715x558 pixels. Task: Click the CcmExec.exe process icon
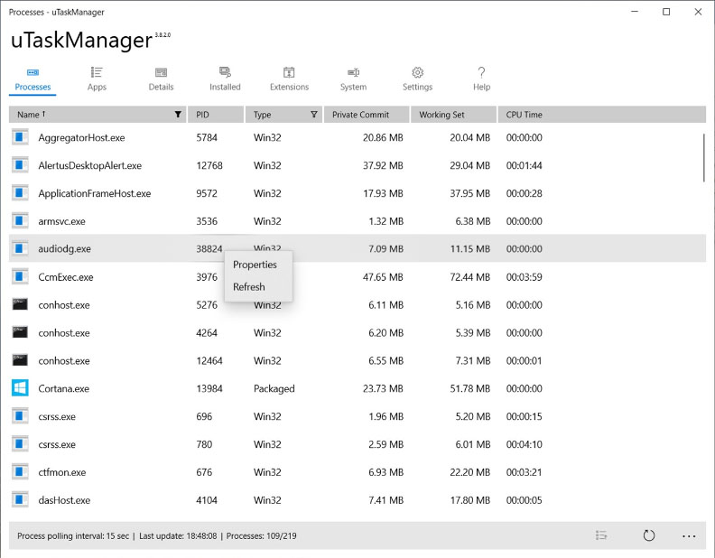(20, 276)
